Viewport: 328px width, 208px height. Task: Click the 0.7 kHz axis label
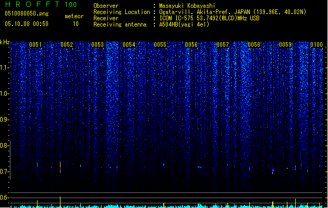[5, 172]
